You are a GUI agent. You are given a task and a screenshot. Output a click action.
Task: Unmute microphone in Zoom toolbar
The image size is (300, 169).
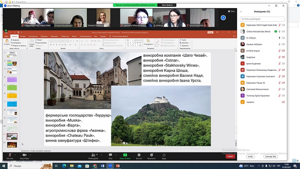tap(10, 156)
